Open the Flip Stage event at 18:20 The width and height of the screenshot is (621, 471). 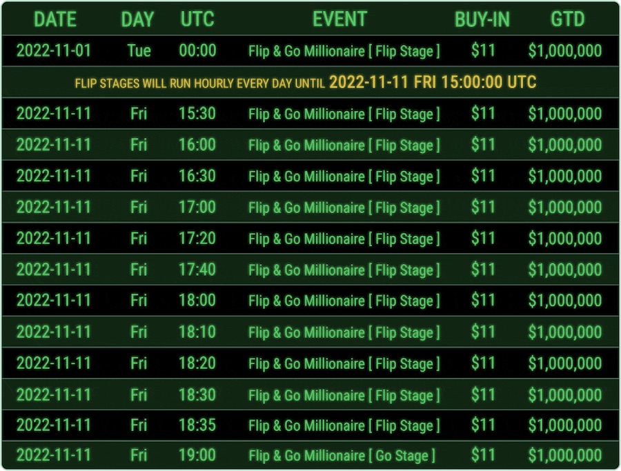click(344, 363)
